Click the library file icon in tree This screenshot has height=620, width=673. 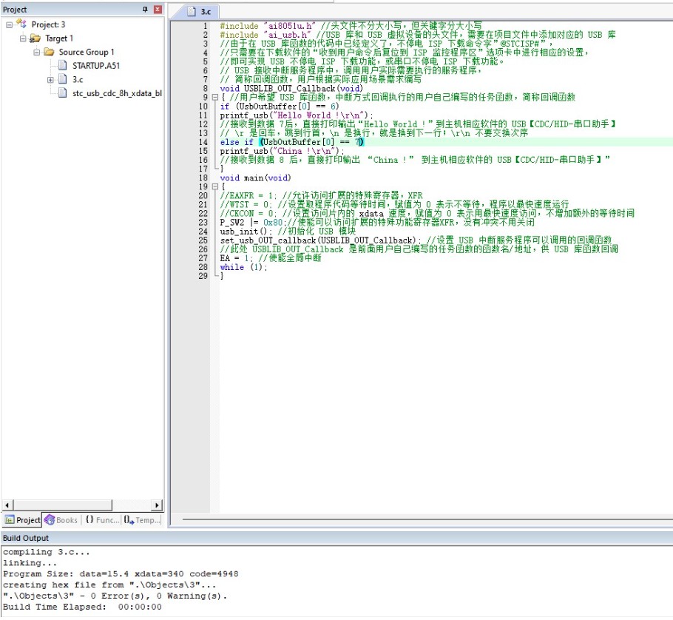(x=63, y=92)
